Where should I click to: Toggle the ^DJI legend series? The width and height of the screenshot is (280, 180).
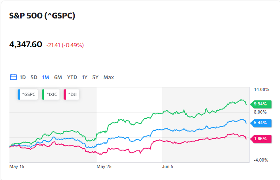click(x=72, y=95)
